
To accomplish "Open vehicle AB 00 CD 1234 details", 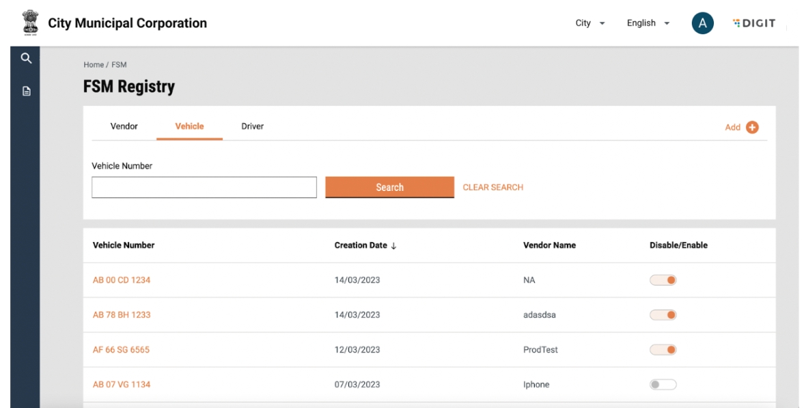I will coord(122,280).
